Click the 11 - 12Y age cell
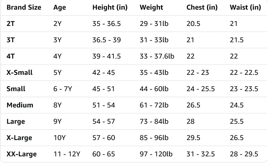269x163 pixels. pyautogui.click(x=67, y=154)
